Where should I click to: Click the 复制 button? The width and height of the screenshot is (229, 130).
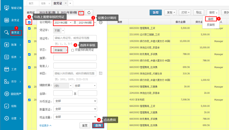[170, 12]
